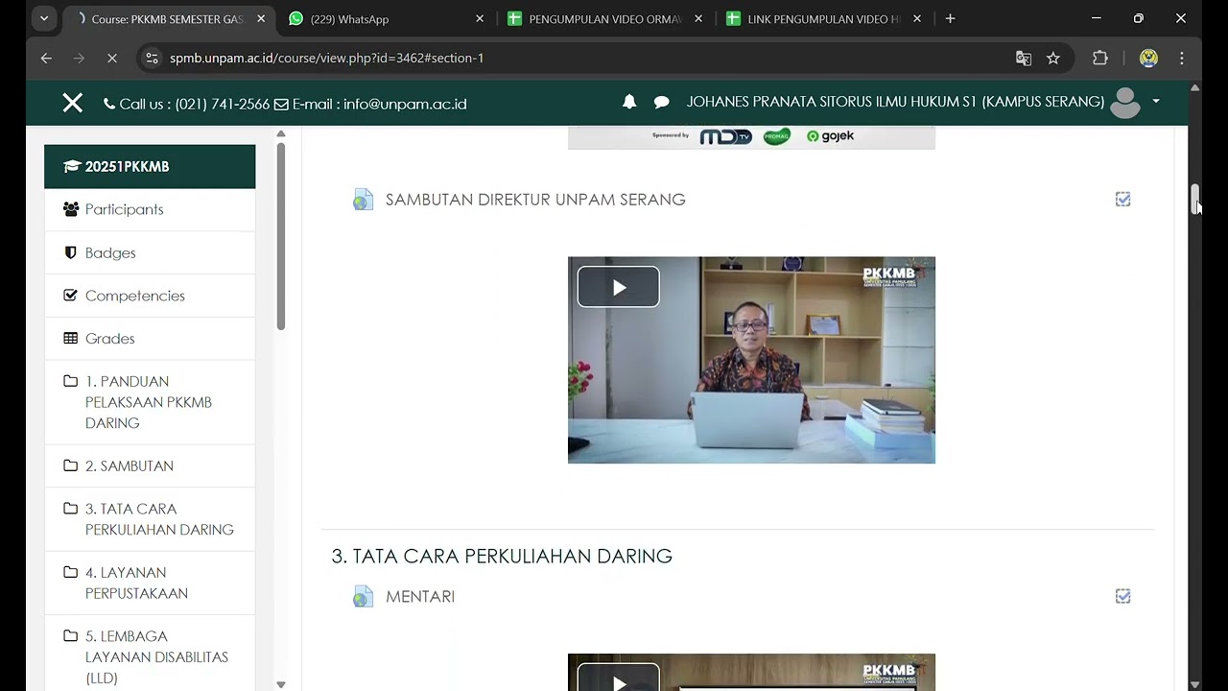Image resolution: width=1228 pixels, height=691 pixels.
Task: Click folder icon beside 2. SAMBUTAN
Action: click(x=71, y=465)
